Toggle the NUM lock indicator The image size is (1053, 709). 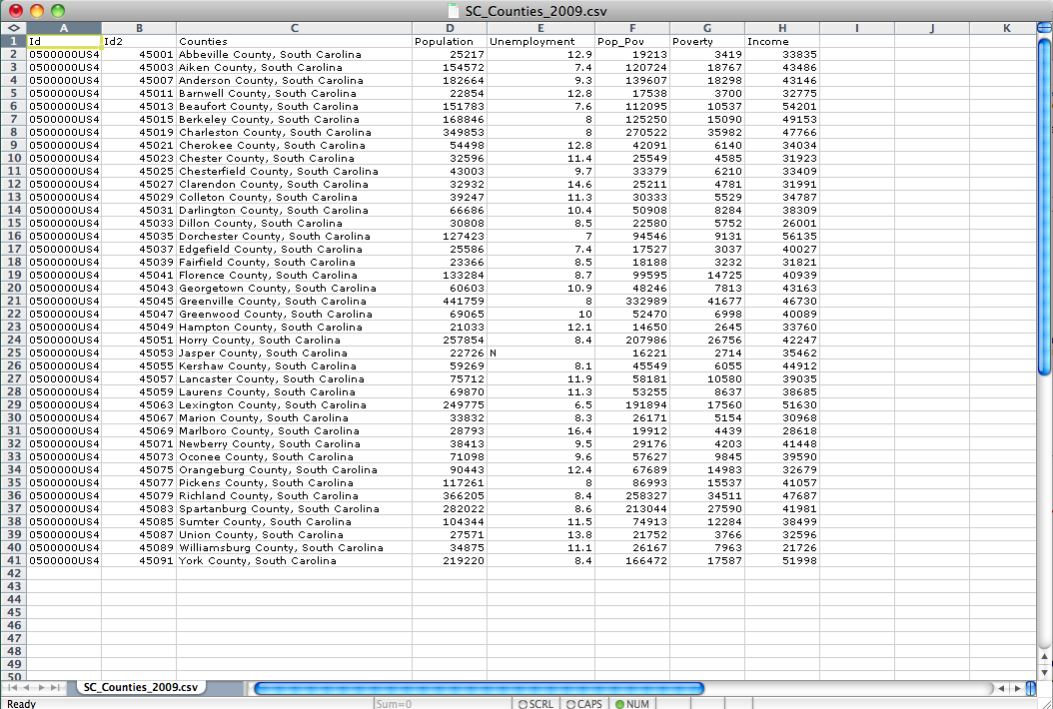pos(632,704)
